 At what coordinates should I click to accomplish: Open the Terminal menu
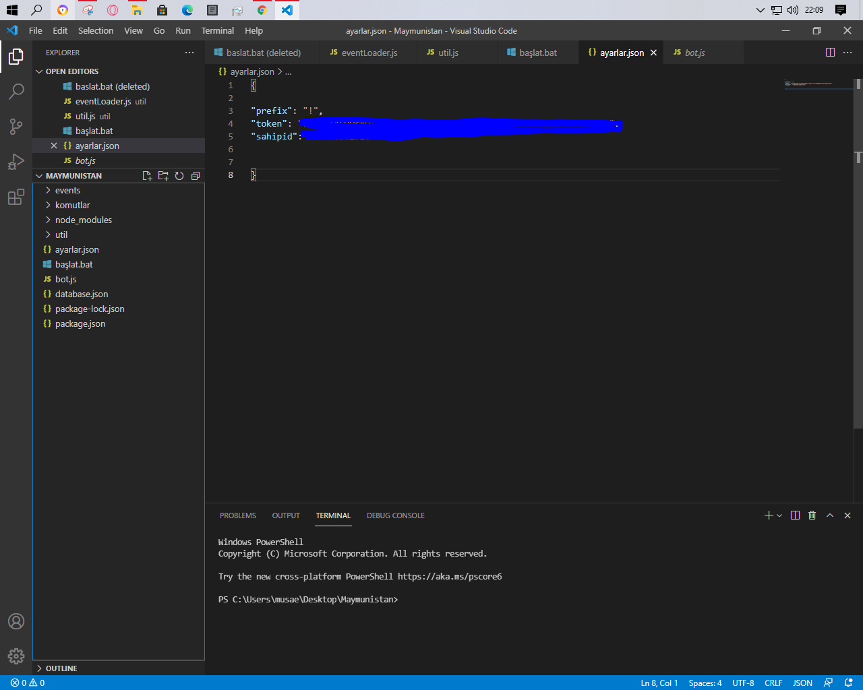pos(217,31)
